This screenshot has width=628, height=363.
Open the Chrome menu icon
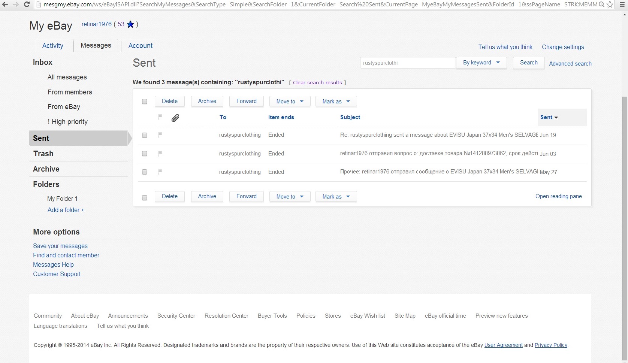coord(622,4)
